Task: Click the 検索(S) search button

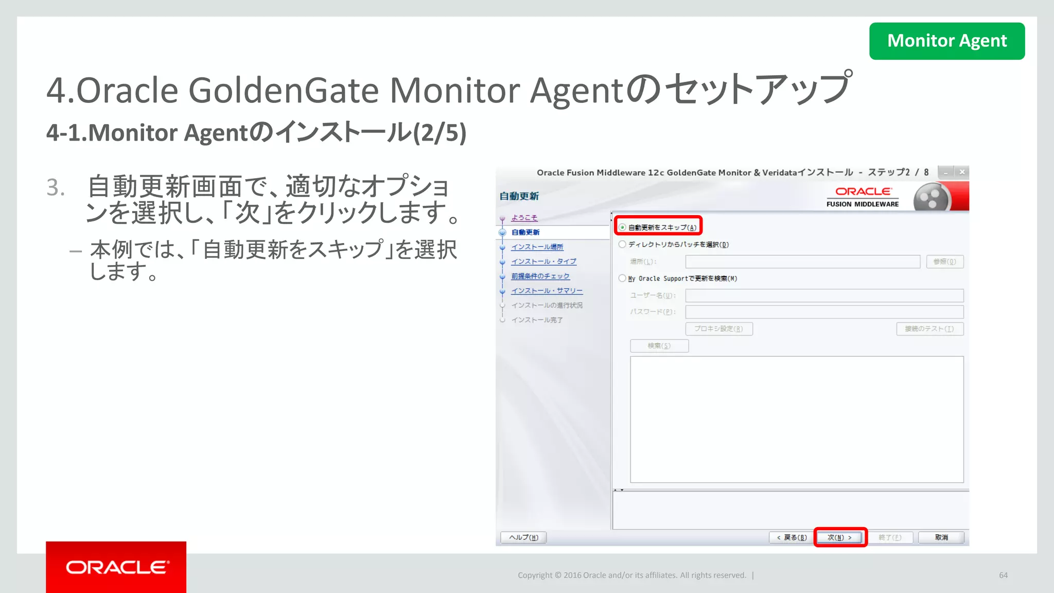Action: click(659, 346)
